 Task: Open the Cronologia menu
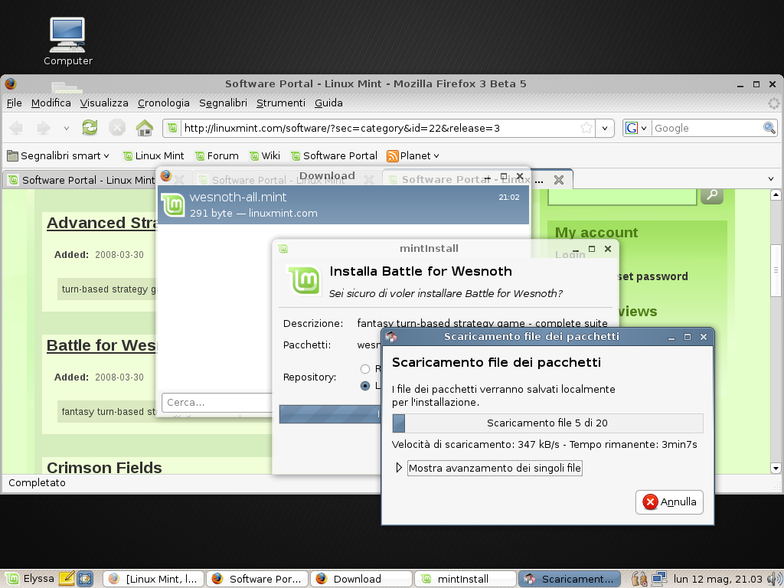tap(164, 103)
